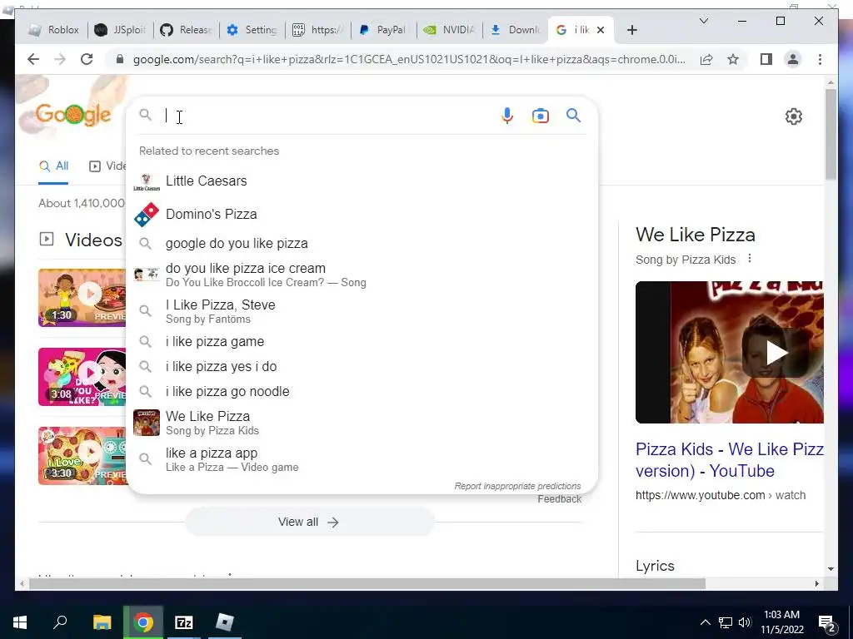Open the Chrome profile avatar
This screenshot has width=853, height=639.
793,59
